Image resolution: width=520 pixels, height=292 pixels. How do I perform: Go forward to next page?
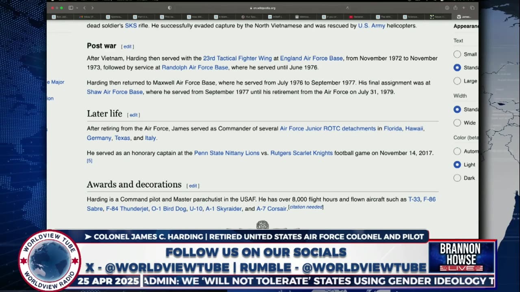(92, 8)
